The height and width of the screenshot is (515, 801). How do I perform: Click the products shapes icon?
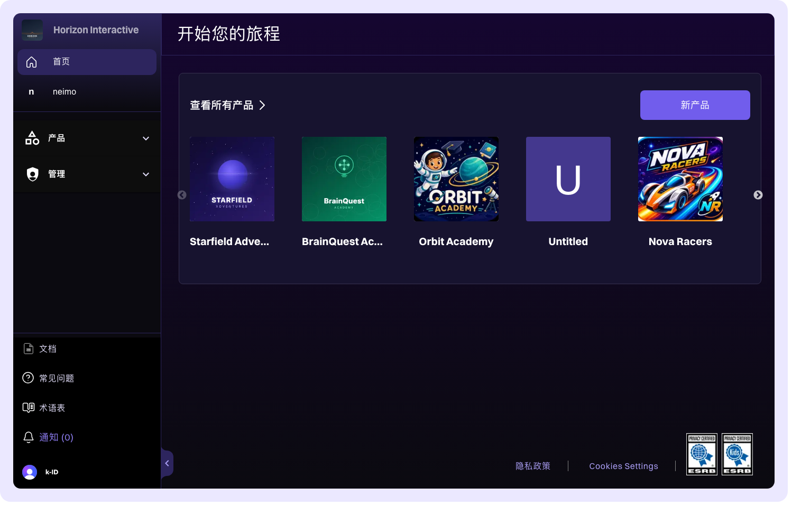32,138
